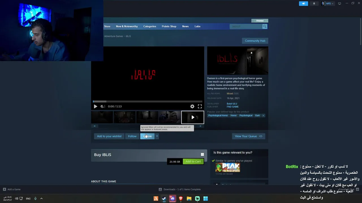Select the second screenshot thumbnail
Screen dimensions: 362x203
pos(125,117)
